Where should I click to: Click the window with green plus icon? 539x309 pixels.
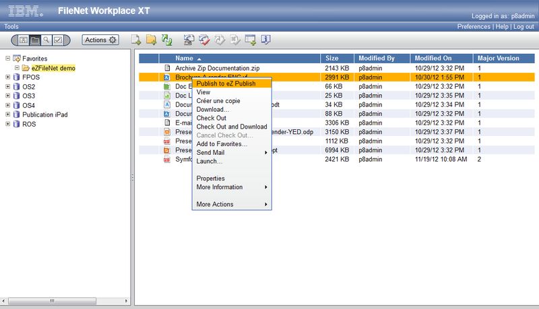(x=250, y=40)
